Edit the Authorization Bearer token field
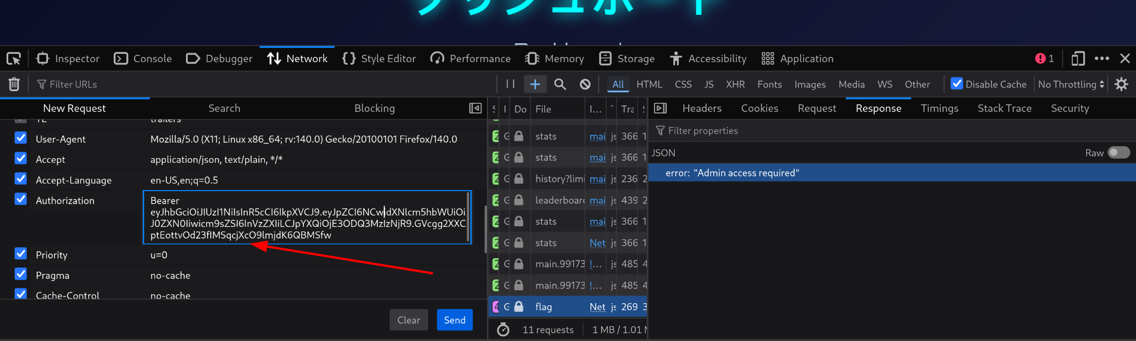This screenshot has width=1136, height=341. coord(307,217)
